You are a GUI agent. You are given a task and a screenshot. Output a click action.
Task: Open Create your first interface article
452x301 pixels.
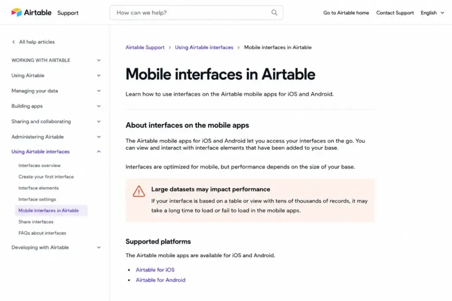point(46,177)
